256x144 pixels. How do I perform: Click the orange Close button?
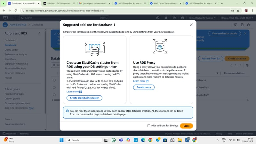click(x=187, y=126)
